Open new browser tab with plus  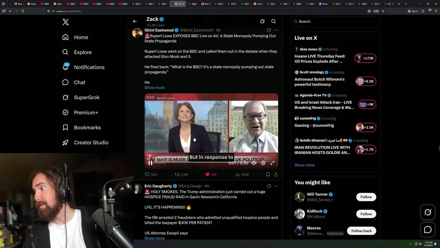(x=399, y=4)
